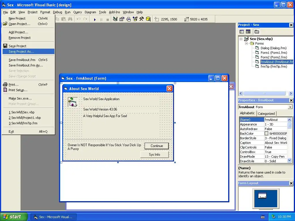Viewport: 295px width, 221px height.
Task: Choose Save Project As... from the File menu
Action: click(x=29, y=52)
